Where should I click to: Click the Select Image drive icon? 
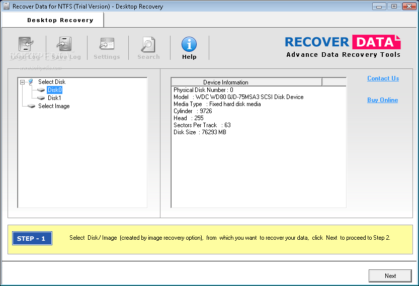(x=31, y=106)
